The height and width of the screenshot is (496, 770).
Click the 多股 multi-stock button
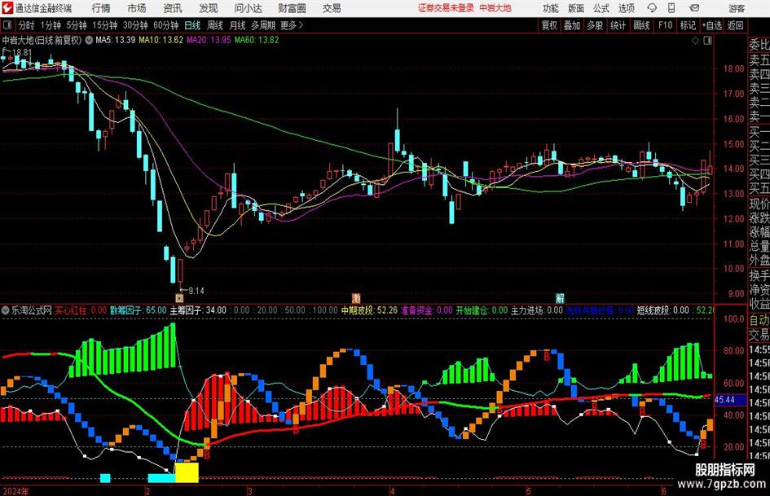[595, 25]
